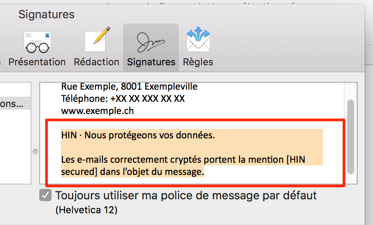
Task: Switch to the Présentation tab label
Action: click(x=37, y=62)
